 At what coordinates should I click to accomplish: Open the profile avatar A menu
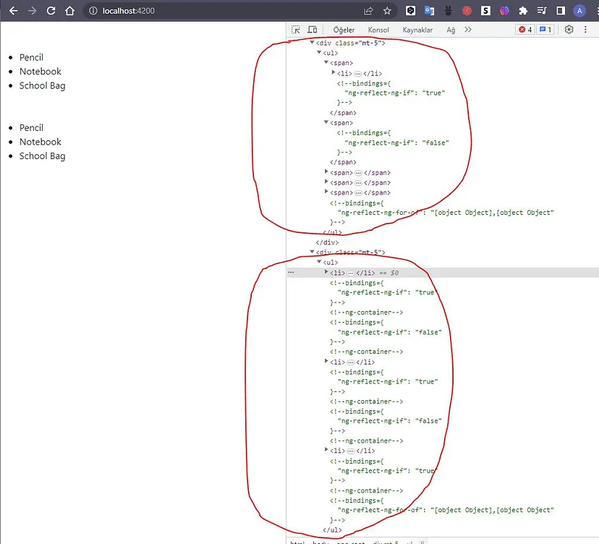(x=579, y=11)
